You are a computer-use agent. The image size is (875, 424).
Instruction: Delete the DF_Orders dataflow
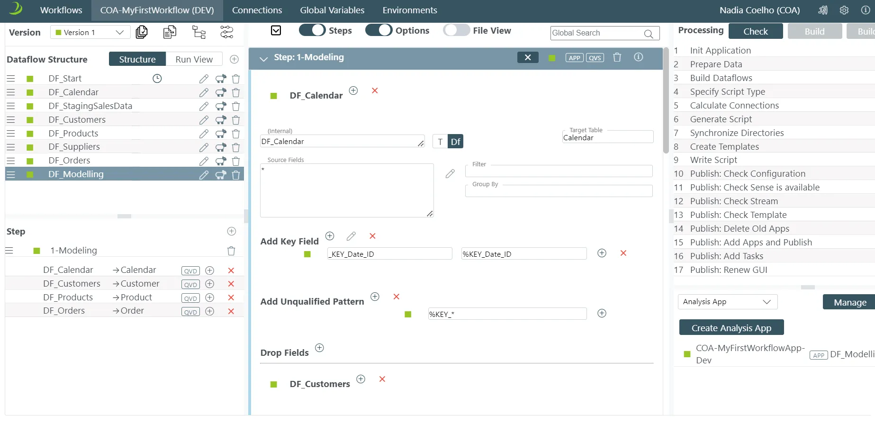pos(236,161)
